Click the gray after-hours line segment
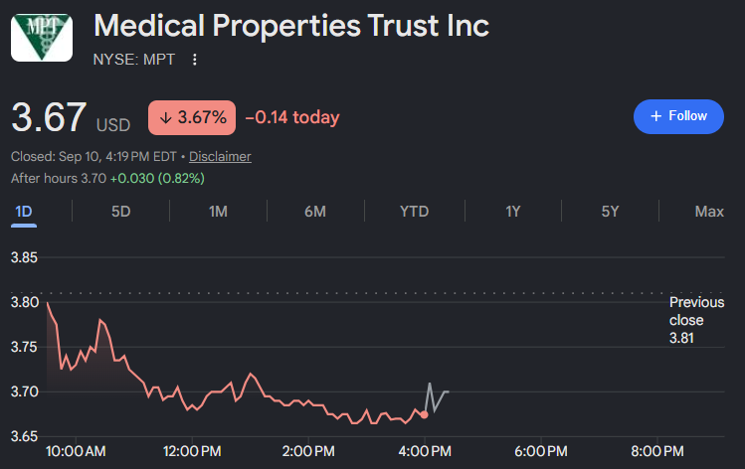 (437, 397)
